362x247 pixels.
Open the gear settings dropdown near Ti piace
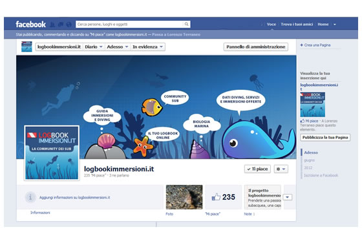tap(281, 169)
